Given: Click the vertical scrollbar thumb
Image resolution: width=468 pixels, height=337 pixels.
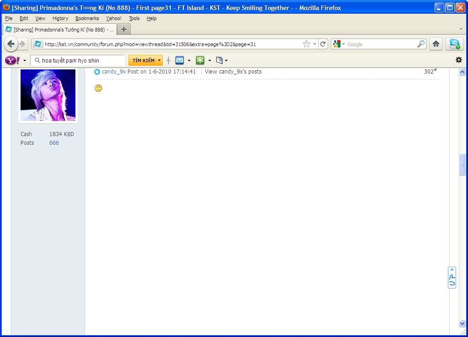Looking at the screenshot, I should click(x=462, y=165).
